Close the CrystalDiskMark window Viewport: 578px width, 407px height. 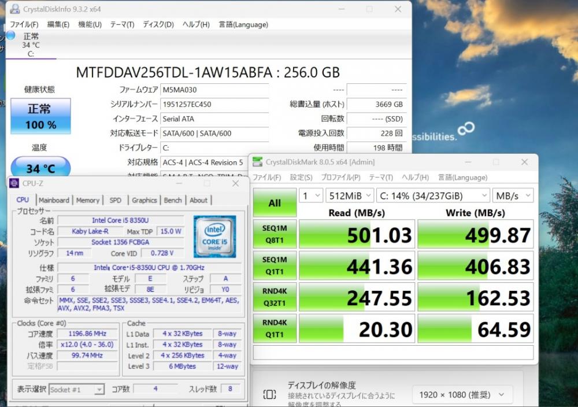(x=525, y=162)
